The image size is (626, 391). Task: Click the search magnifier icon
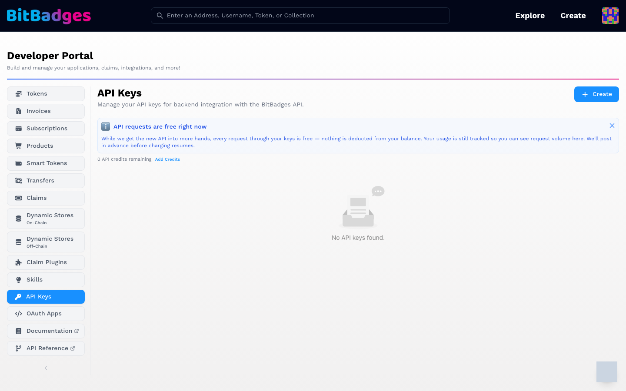click(160, 16)
